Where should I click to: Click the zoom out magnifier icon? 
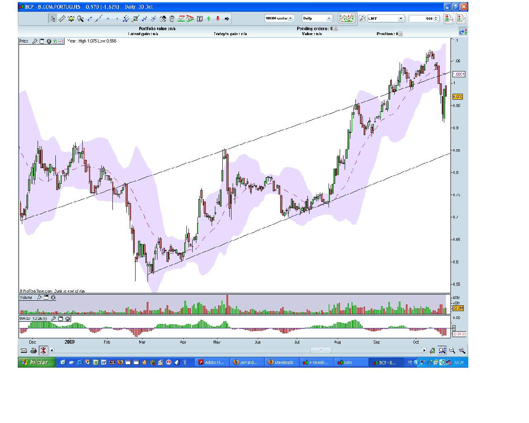click(452, 351)
